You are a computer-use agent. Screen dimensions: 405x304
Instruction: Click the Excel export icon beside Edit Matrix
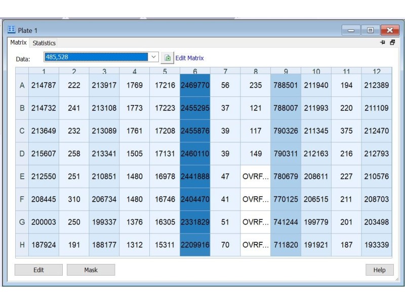coord(168,58)
